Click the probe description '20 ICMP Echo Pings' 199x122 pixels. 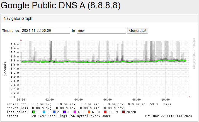[x=50, y=116]
